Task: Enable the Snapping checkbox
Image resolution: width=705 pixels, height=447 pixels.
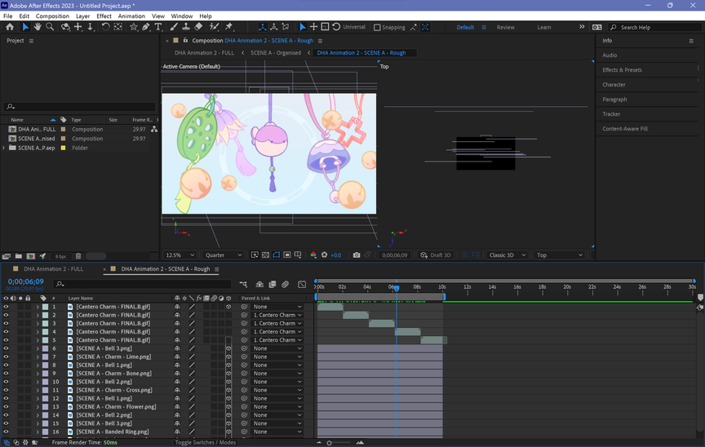Action: [x=377, y=28]
